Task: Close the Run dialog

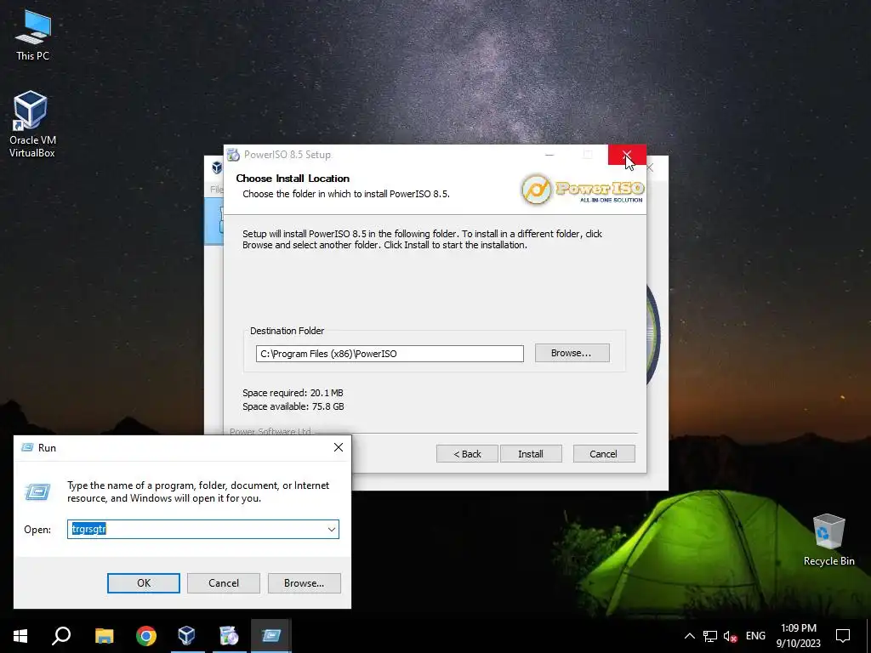Action: coord(339,447)
